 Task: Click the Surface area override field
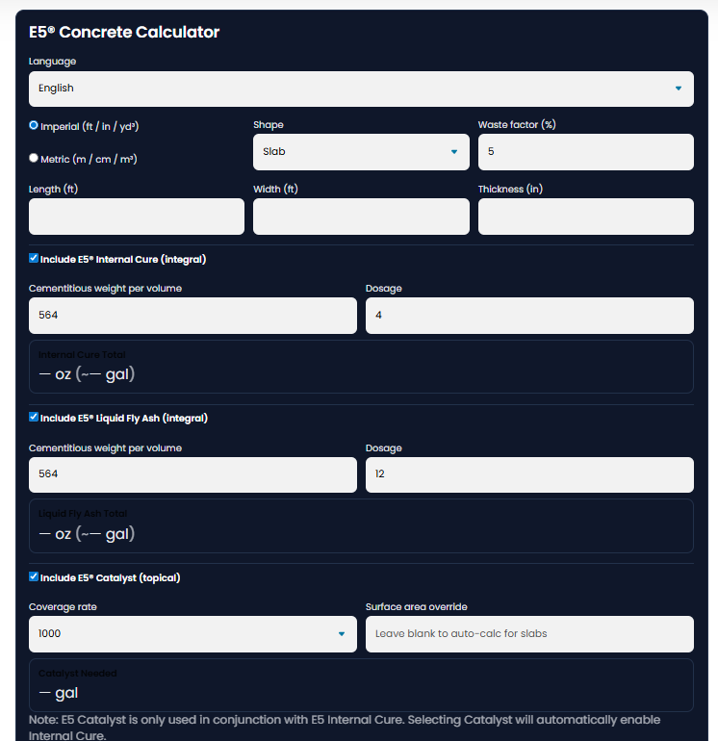click(x=529, y=634)
